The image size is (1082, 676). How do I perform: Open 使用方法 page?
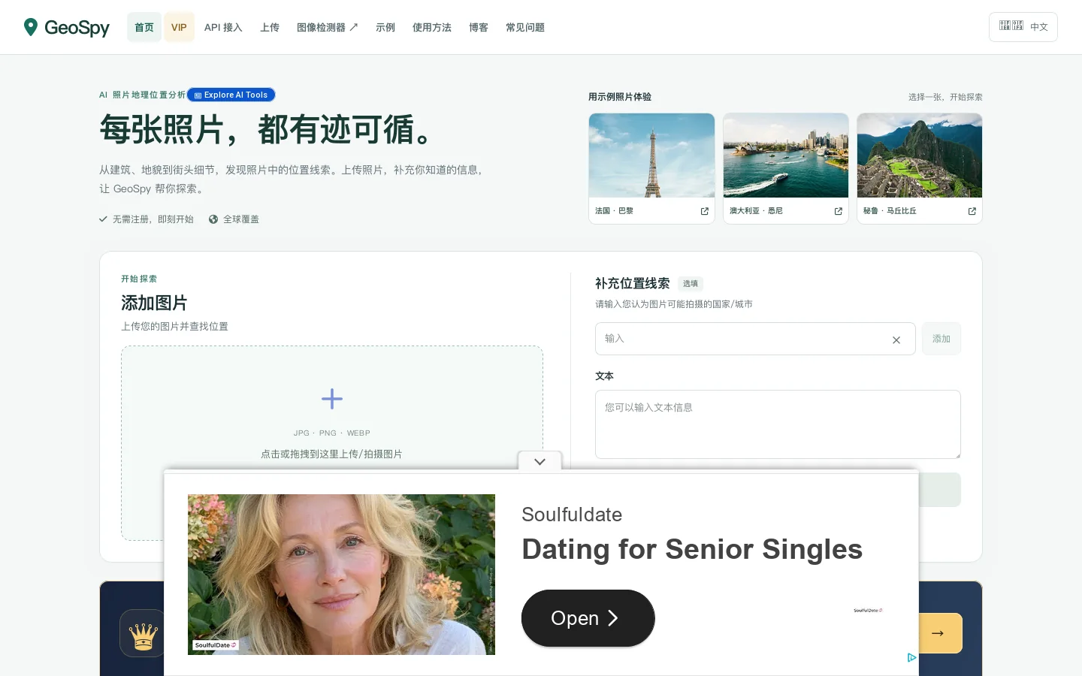(x=432, y=28)
